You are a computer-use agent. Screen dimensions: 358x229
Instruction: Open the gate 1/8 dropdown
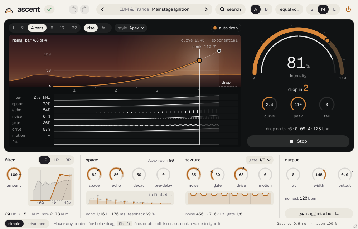coord(260,160)
